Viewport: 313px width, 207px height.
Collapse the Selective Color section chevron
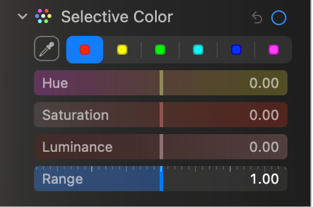(22, 17)
